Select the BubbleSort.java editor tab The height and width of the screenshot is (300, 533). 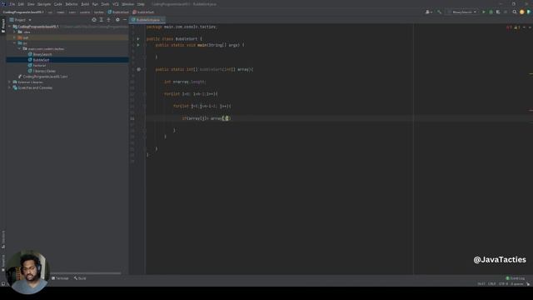coord(147,20)
